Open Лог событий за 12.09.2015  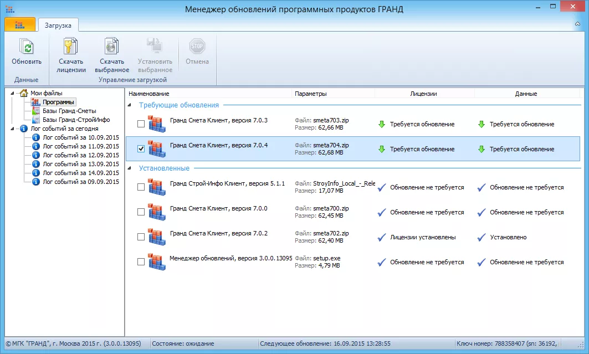[x=81, y=155]
